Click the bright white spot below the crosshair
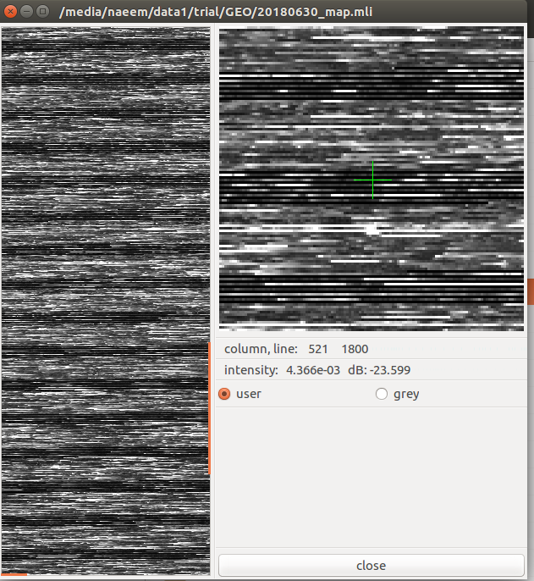 click(370, 227)
